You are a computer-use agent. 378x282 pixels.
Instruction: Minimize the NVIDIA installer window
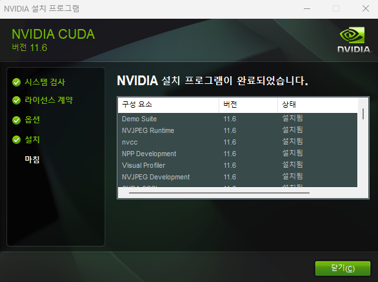307,8
